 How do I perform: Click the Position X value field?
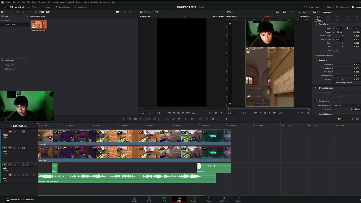(339, 32)
